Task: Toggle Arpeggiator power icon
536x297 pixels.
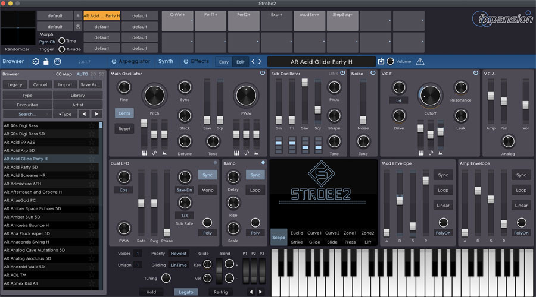Action: click(114, 61)
